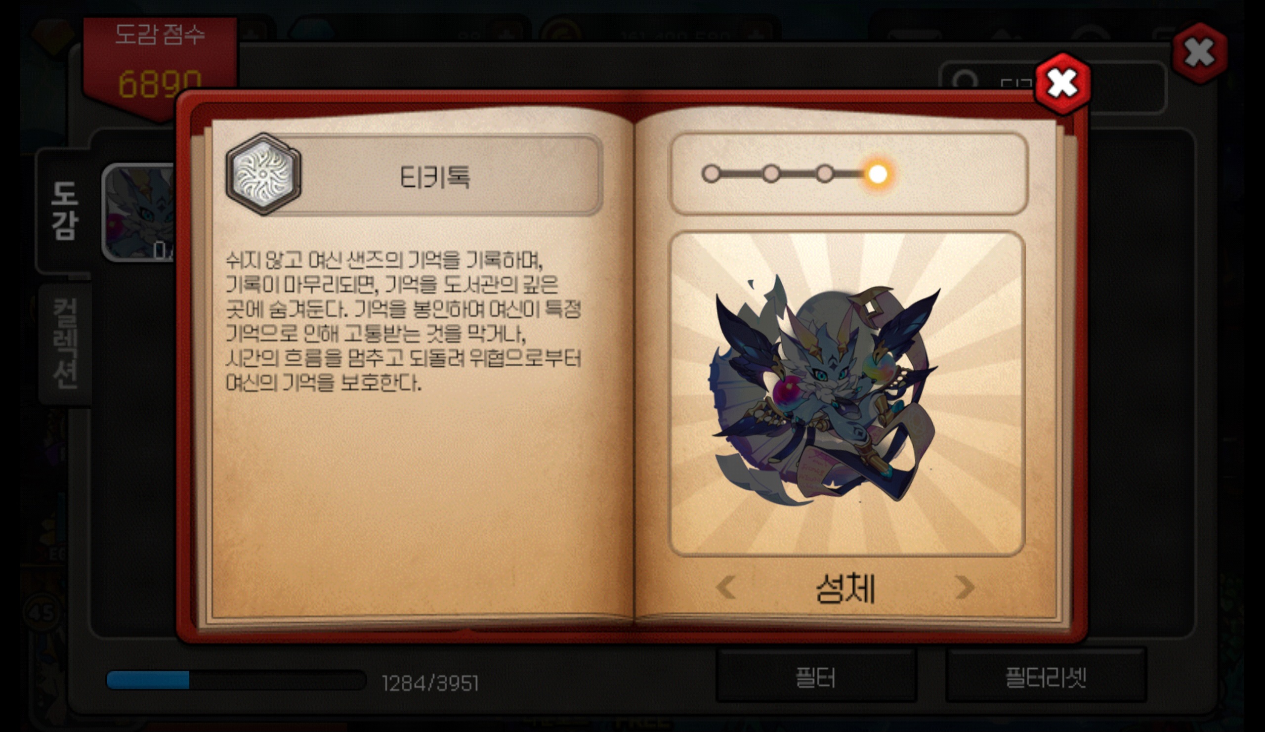Click the blue collection progress bar

click(x=236, y=680)
